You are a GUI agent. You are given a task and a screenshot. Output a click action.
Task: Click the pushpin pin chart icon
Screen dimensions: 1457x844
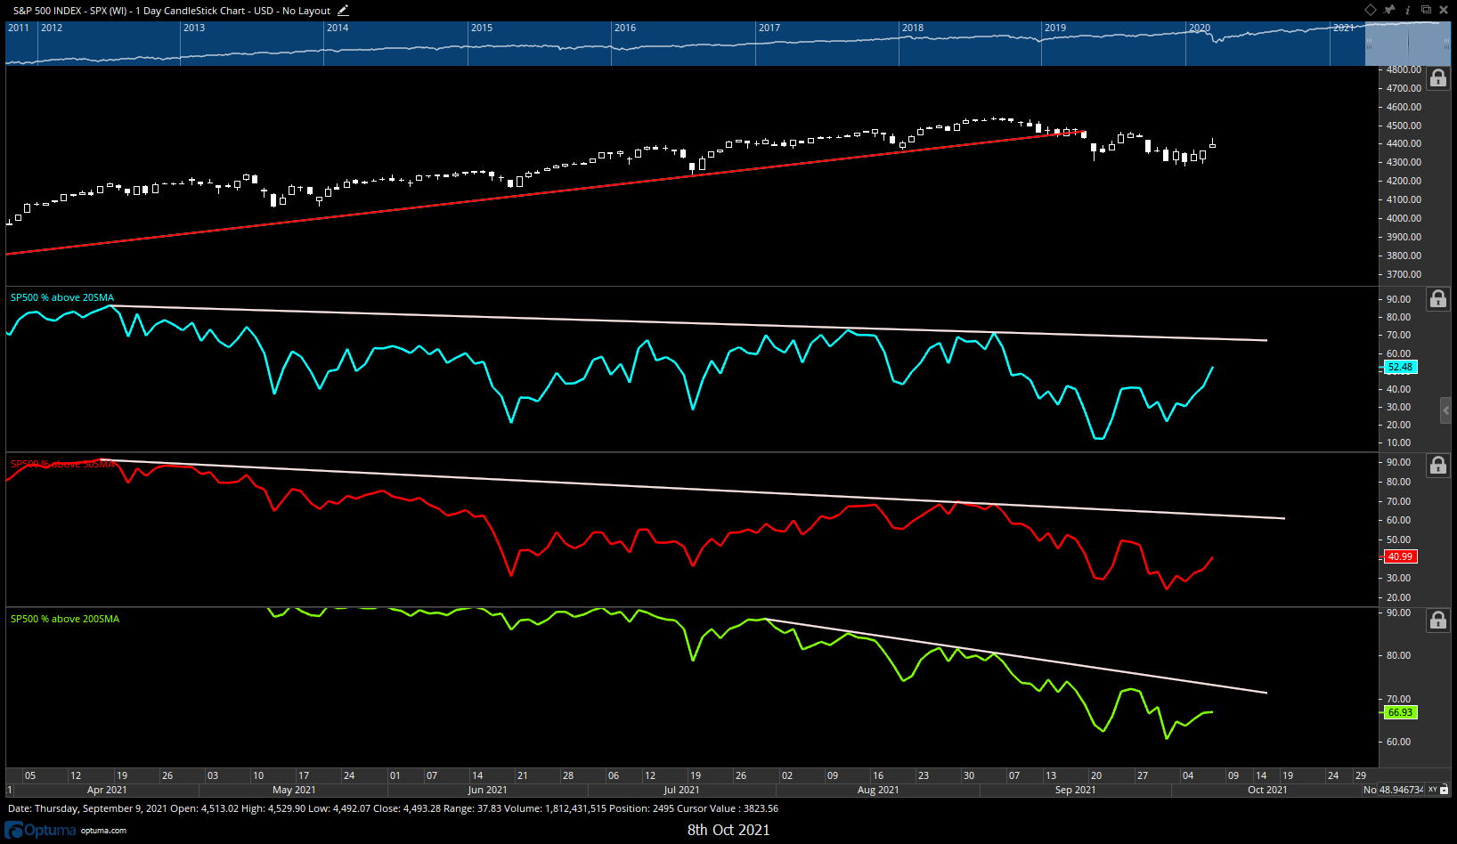click(1389, 10)
